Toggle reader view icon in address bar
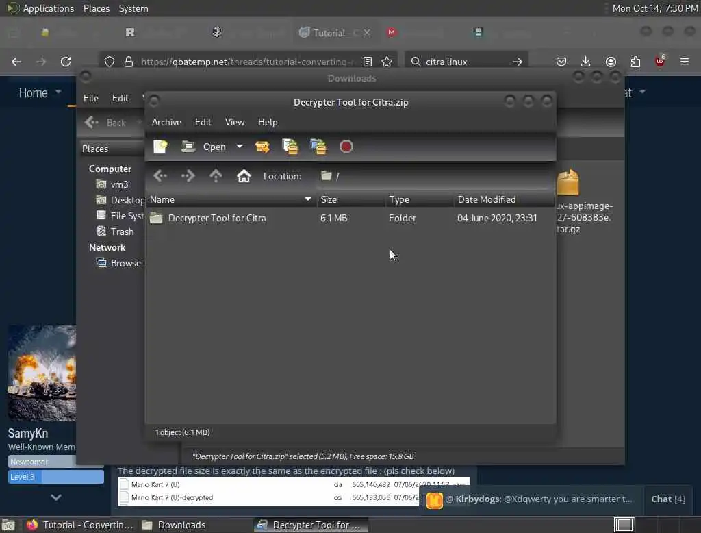Screen dimensions: 701x533 (x=368, y=62)
